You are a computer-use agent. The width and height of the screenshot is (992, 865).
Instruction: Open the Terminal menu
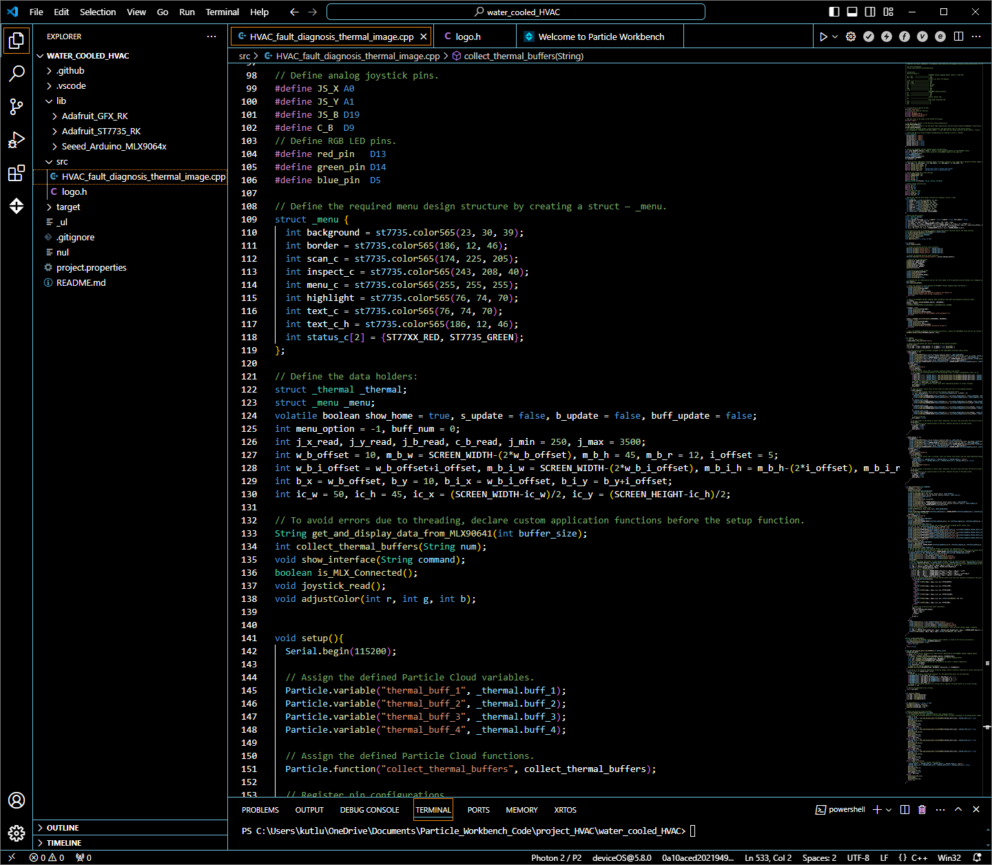tap(222, 12)
